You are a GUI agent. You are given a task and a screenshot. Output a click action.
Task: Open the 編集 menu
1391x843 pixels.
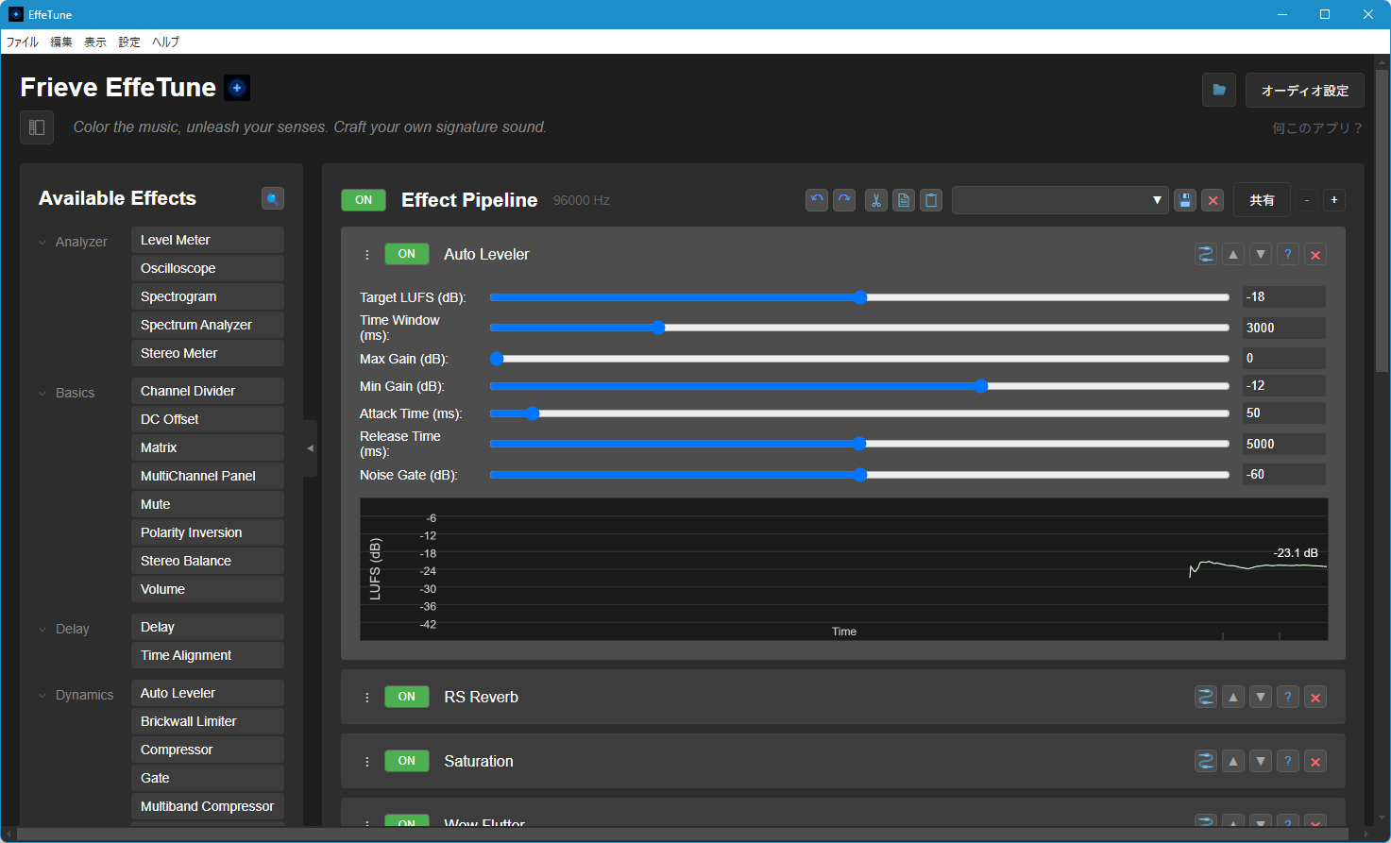pos(61,42)
